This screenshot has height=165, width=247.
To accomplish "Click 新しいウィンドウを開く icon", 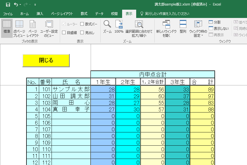I will pyautogui.click(x=166, y=28).
